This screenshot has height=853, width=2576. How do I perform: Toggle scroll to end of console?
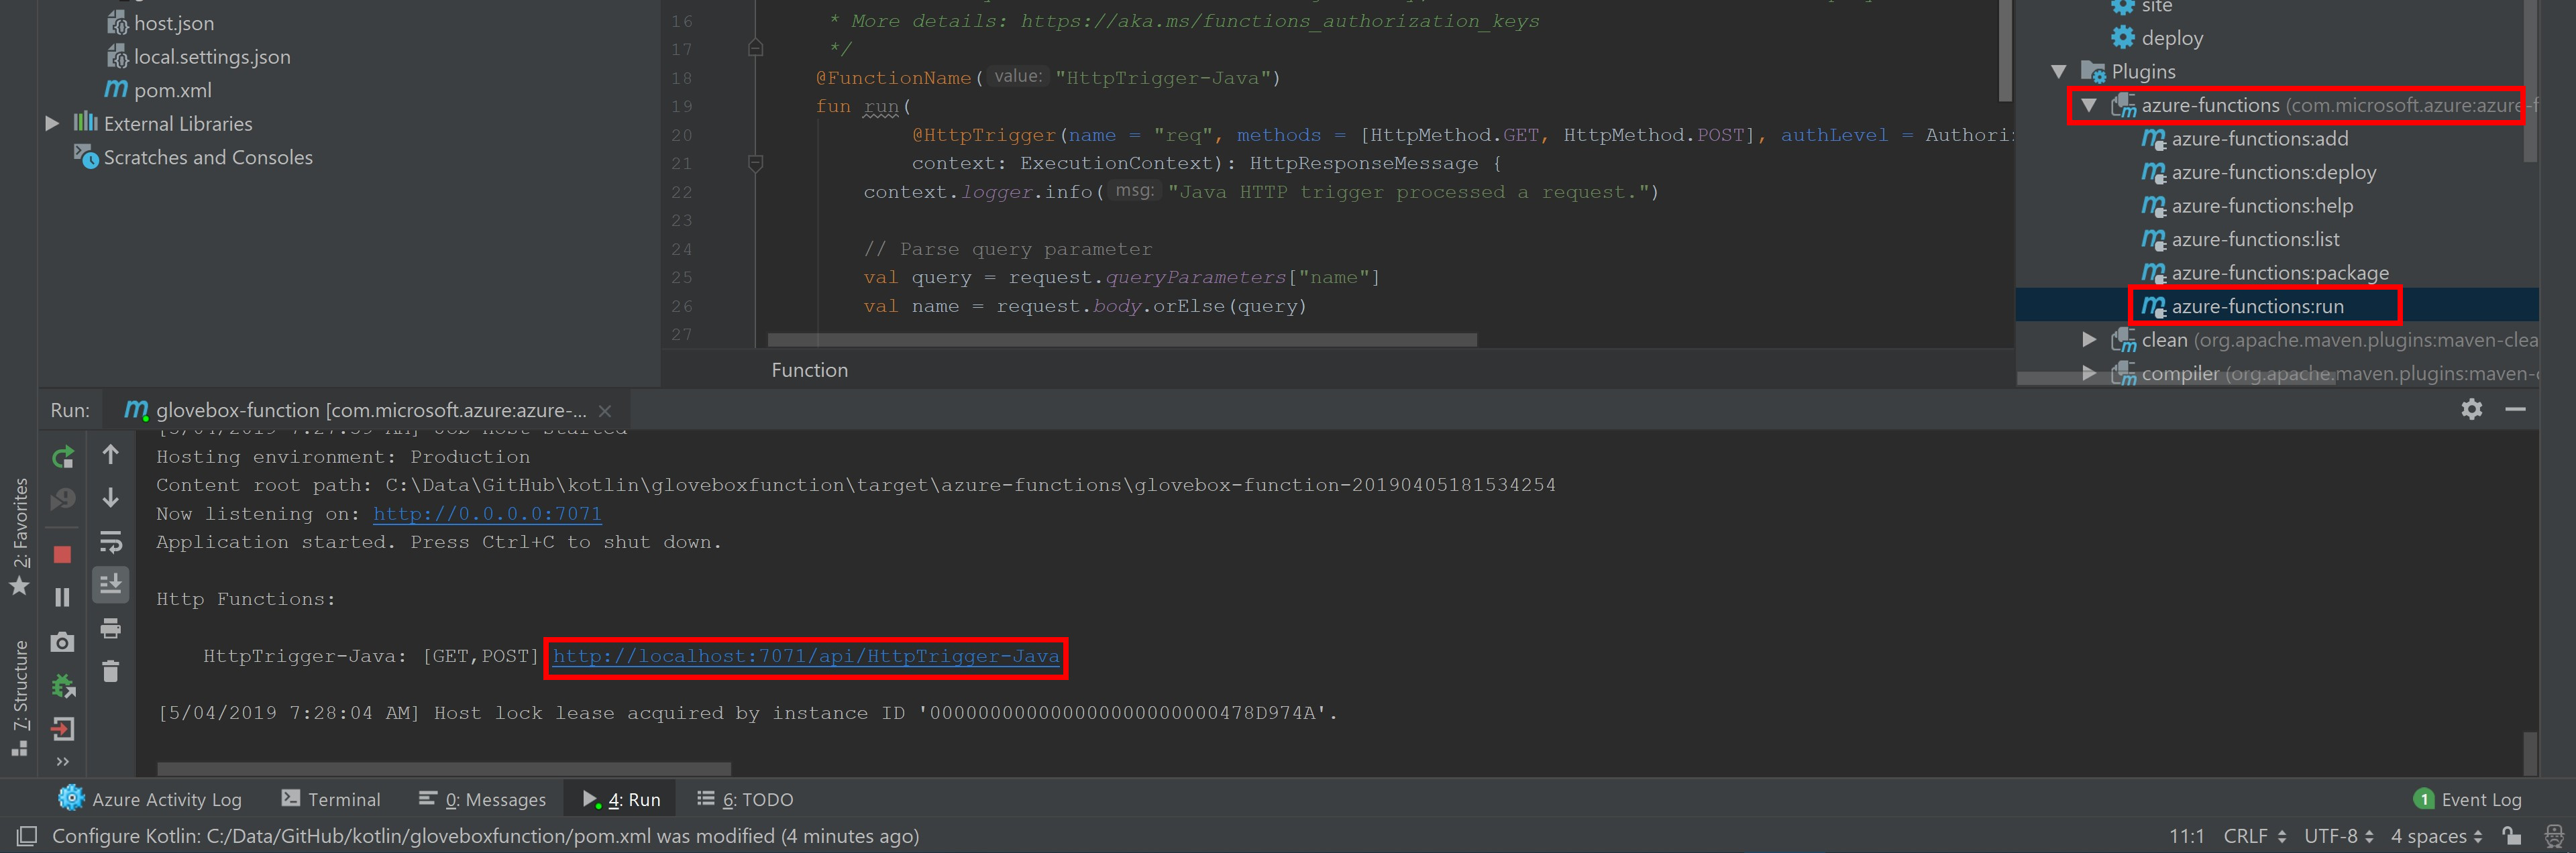(x=111, y=584)
